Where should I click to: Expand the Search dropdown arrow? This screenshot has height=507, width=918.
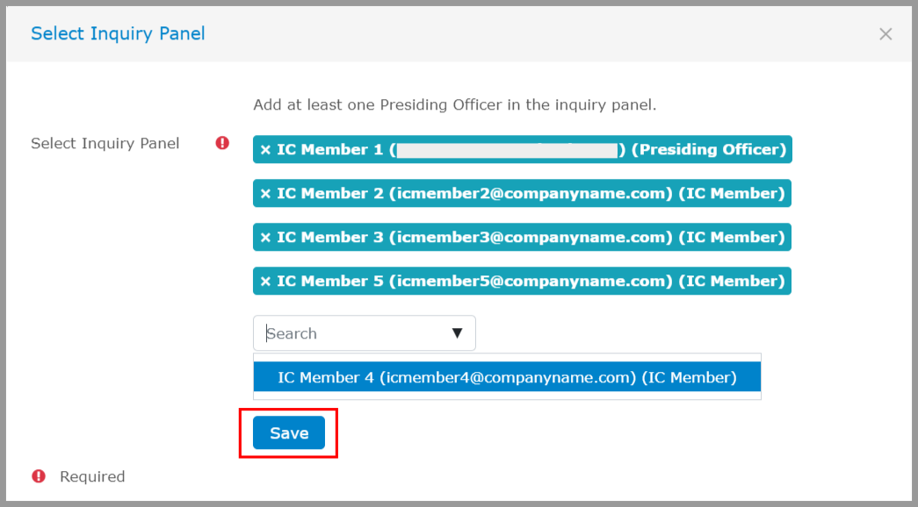457,333
